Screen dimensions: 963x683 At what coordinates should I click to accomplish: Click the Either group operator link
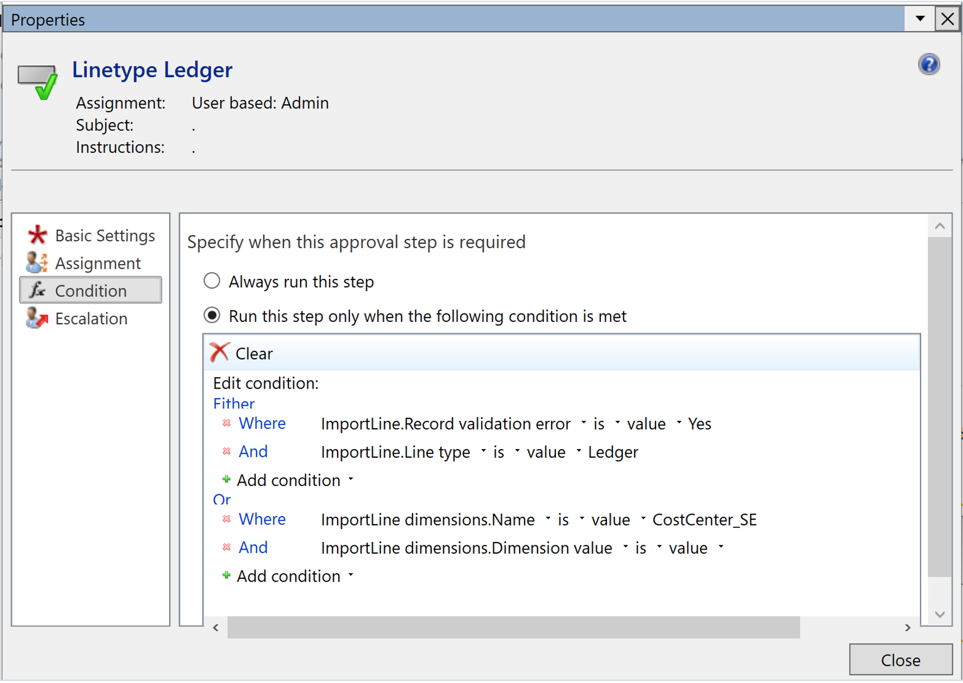[234, 403]
